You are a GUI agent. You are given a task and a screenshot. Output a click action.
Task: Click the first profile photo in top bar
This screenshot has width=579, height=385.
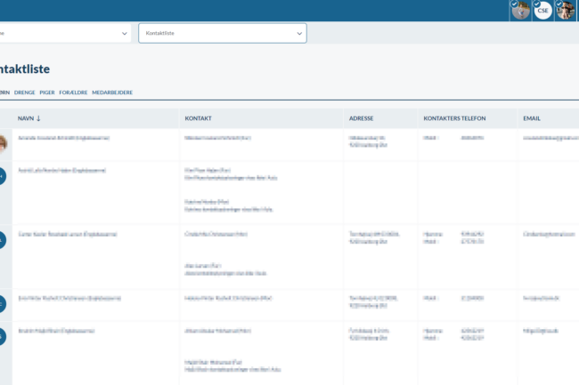tap(520, 10)
